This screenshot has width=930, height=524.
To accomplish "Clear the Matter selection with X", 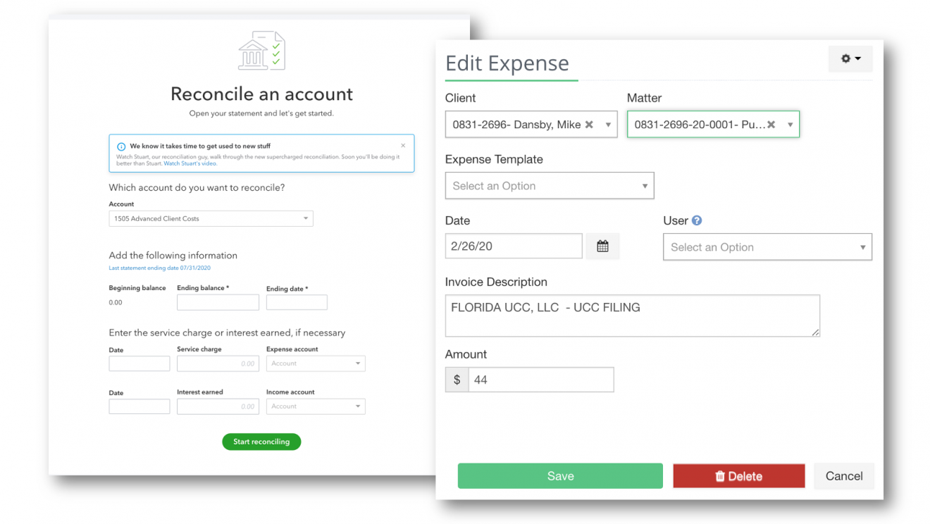I will pos(771,125).
